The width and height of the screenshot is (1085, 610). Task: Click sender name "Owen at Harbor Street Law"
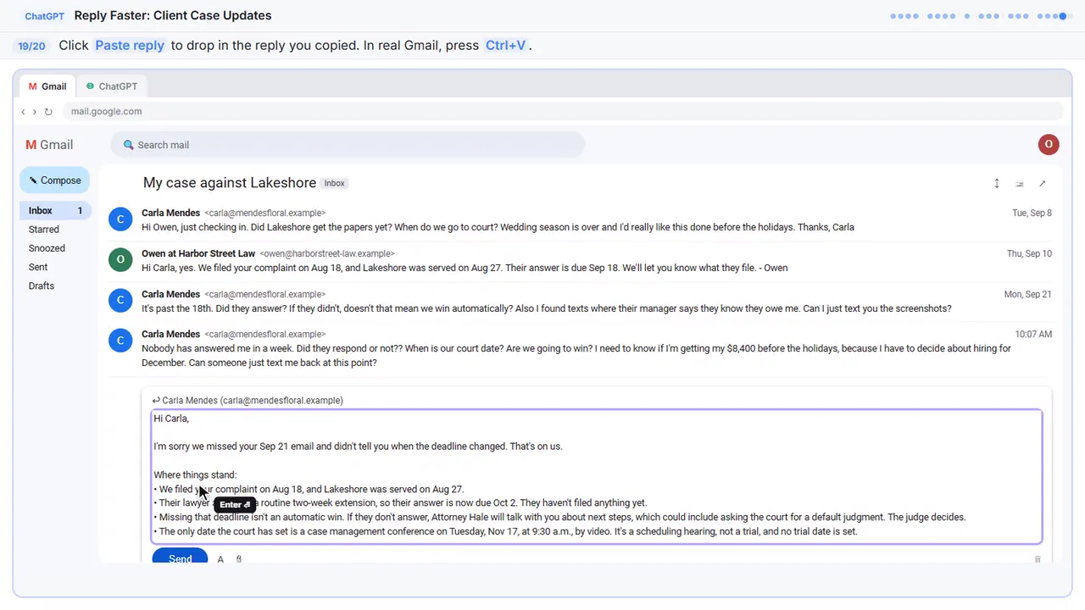(198, 253)
